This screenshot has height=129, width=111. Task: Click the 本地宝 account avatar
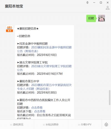coord(9,29)
